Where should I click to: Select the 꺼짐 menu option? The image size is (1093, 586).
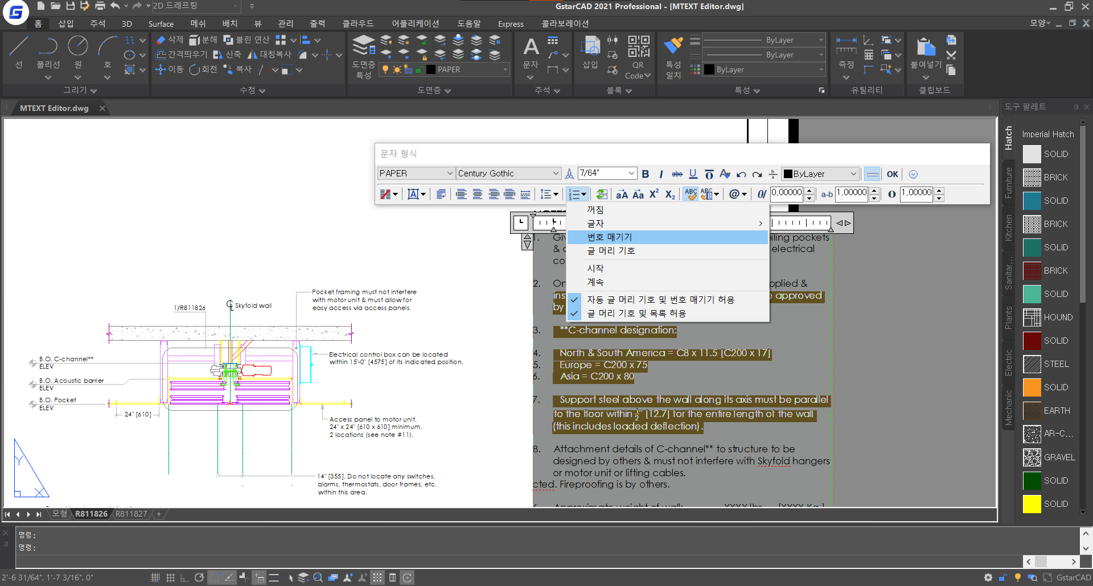tap(667, 210)
